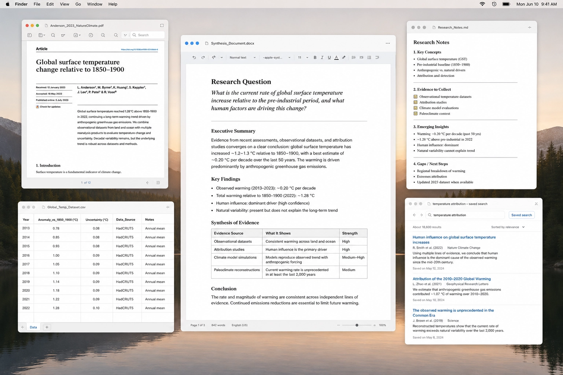Open the Finder menu
Image resolution: width=563 pixels, height=375 pixels.
(x=21, y=4)
